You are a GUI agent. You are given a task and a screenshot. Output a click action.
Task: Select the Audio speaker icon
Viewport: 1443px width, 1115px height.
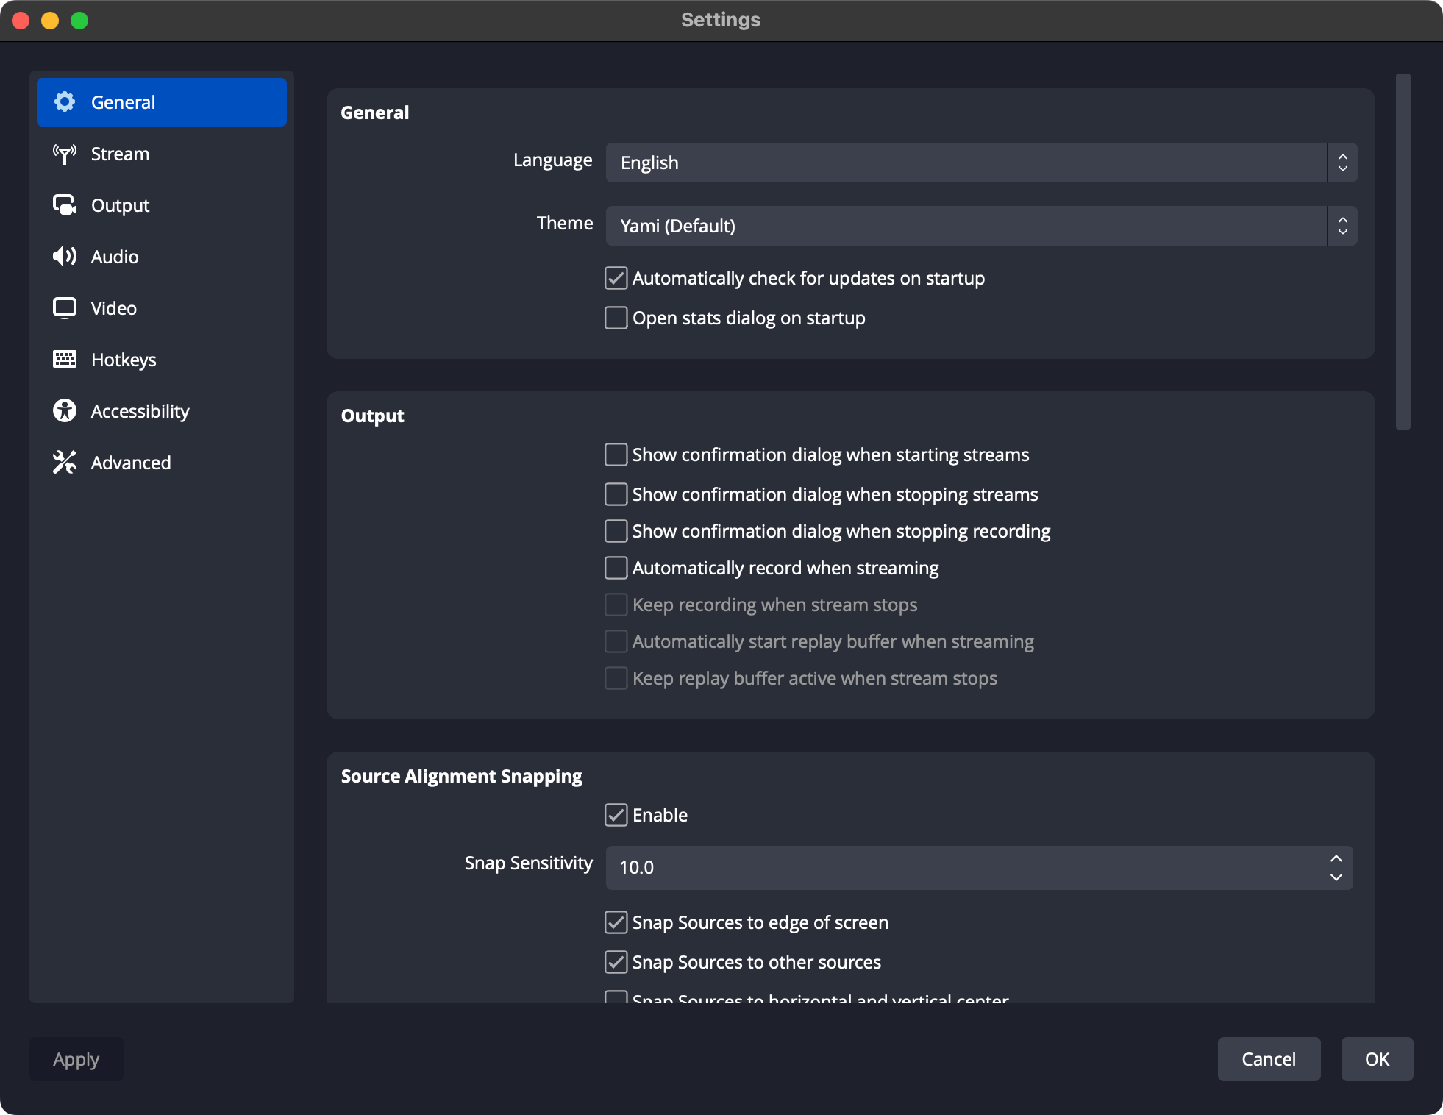[65, 257]
